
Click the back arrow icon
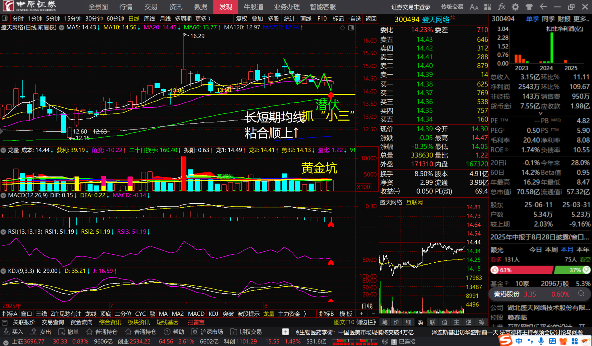point(543,7)
